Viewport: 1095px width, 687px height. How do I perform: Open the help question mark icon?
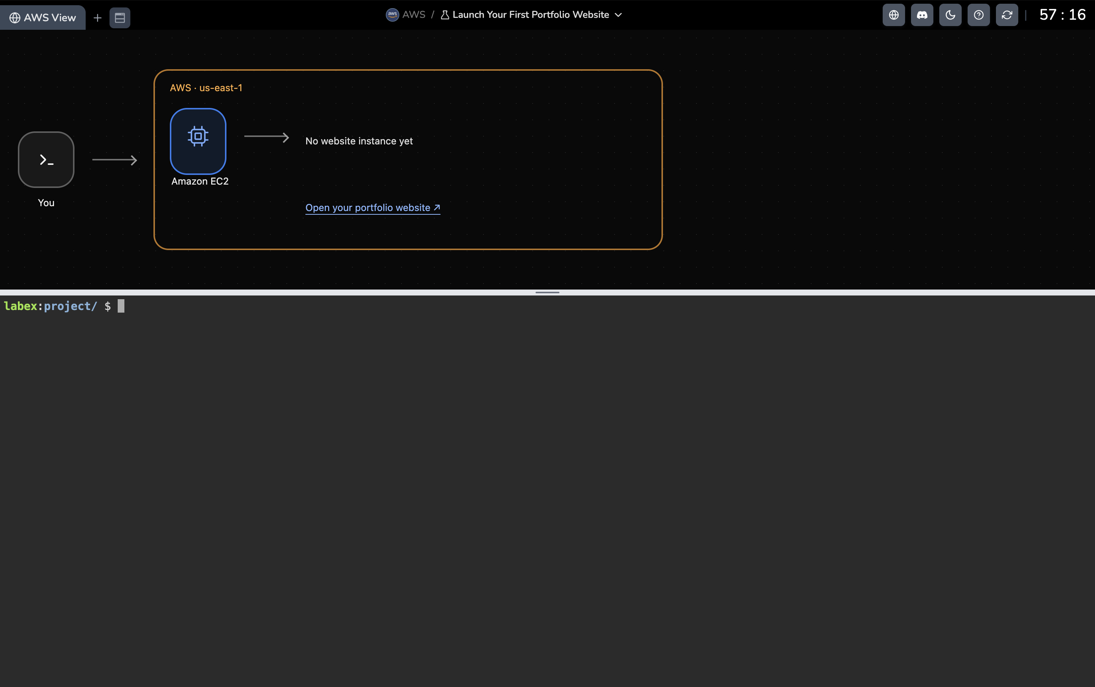[x=978, y=15]
